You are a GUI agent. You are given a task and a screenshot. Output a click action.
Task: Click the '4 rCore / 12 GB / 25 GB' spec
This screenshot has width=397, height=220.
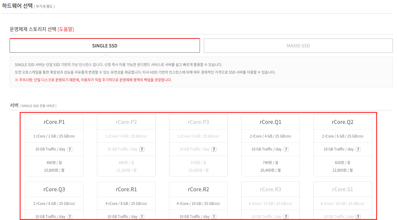(270, 204)
